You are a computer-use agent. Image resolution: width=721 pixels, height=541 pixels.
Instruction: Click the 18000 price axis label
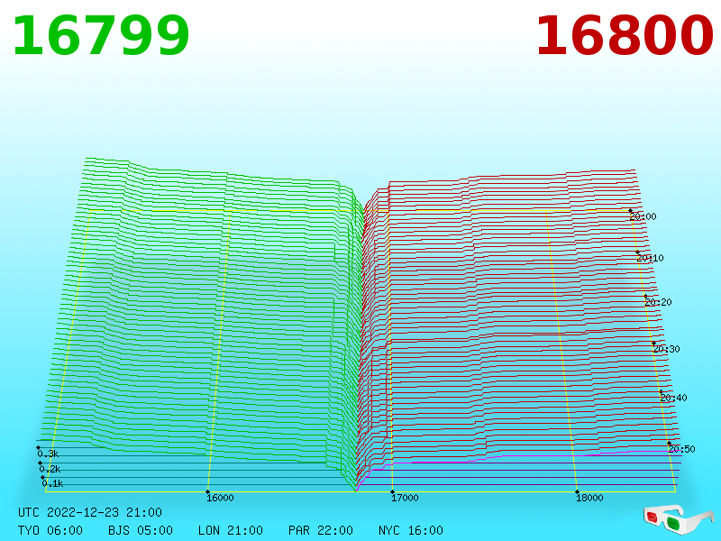tap(589, 498)
